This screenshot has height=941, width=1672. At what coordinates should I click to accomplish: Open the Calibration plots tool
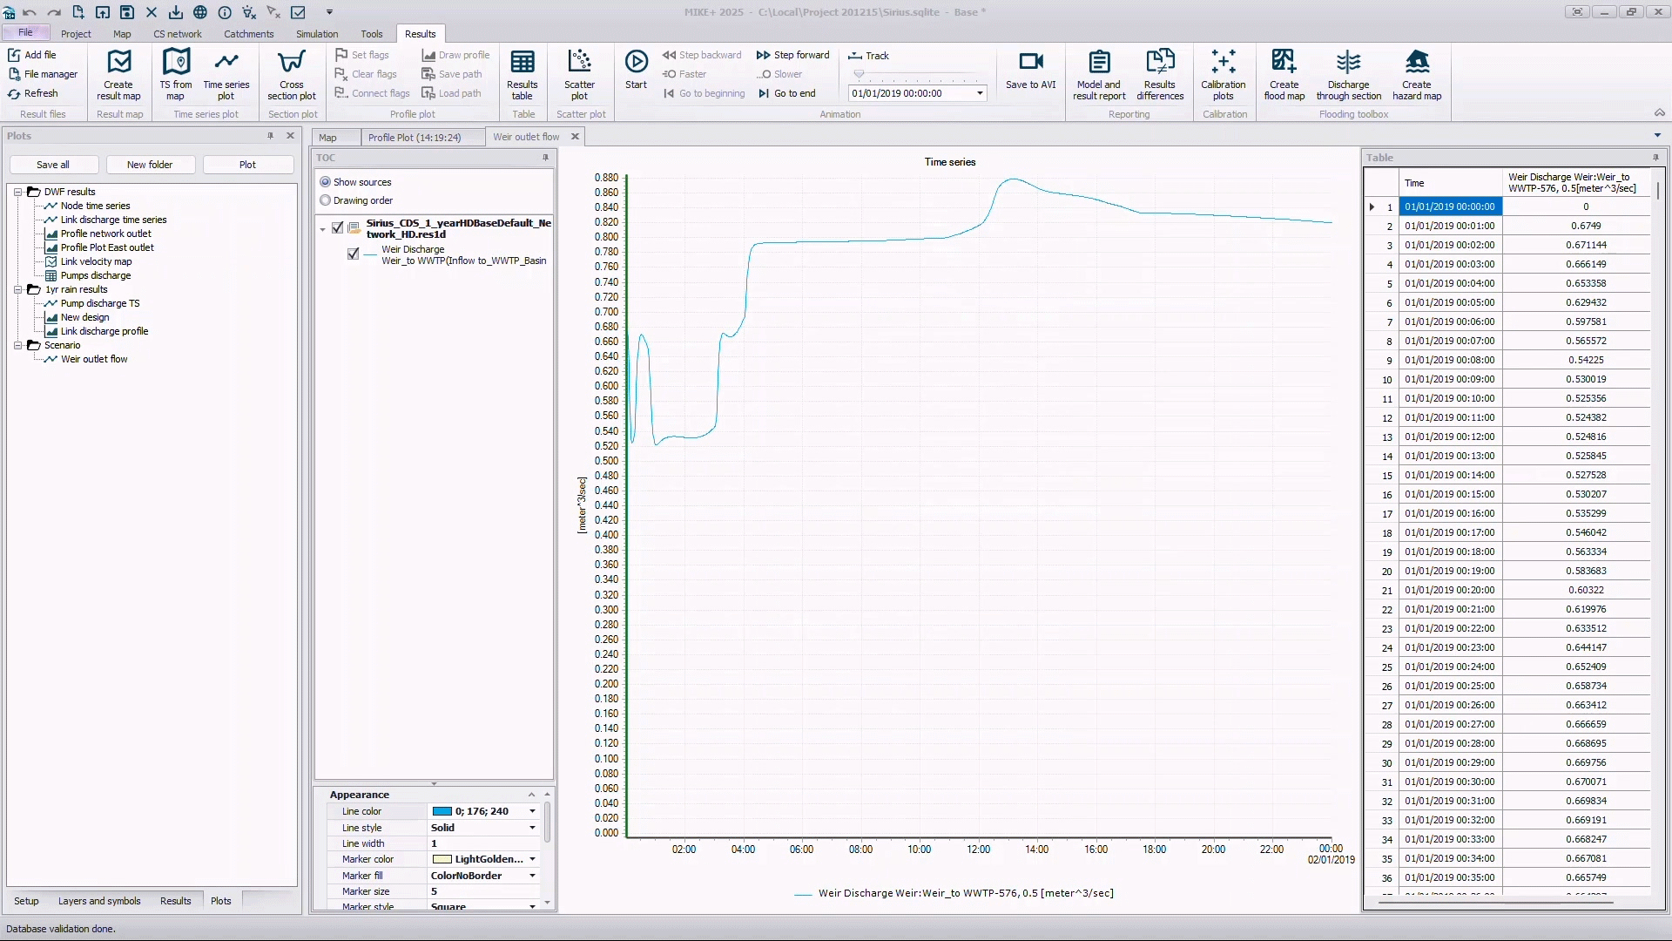tap(1223, 63)
